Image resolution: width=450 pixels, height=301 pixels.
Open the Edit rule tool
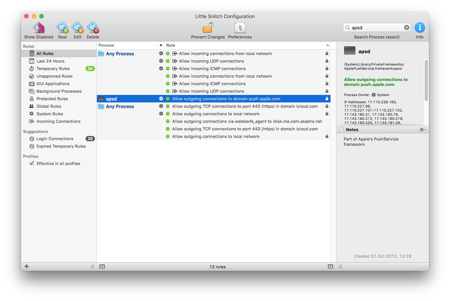coord(78,28)
